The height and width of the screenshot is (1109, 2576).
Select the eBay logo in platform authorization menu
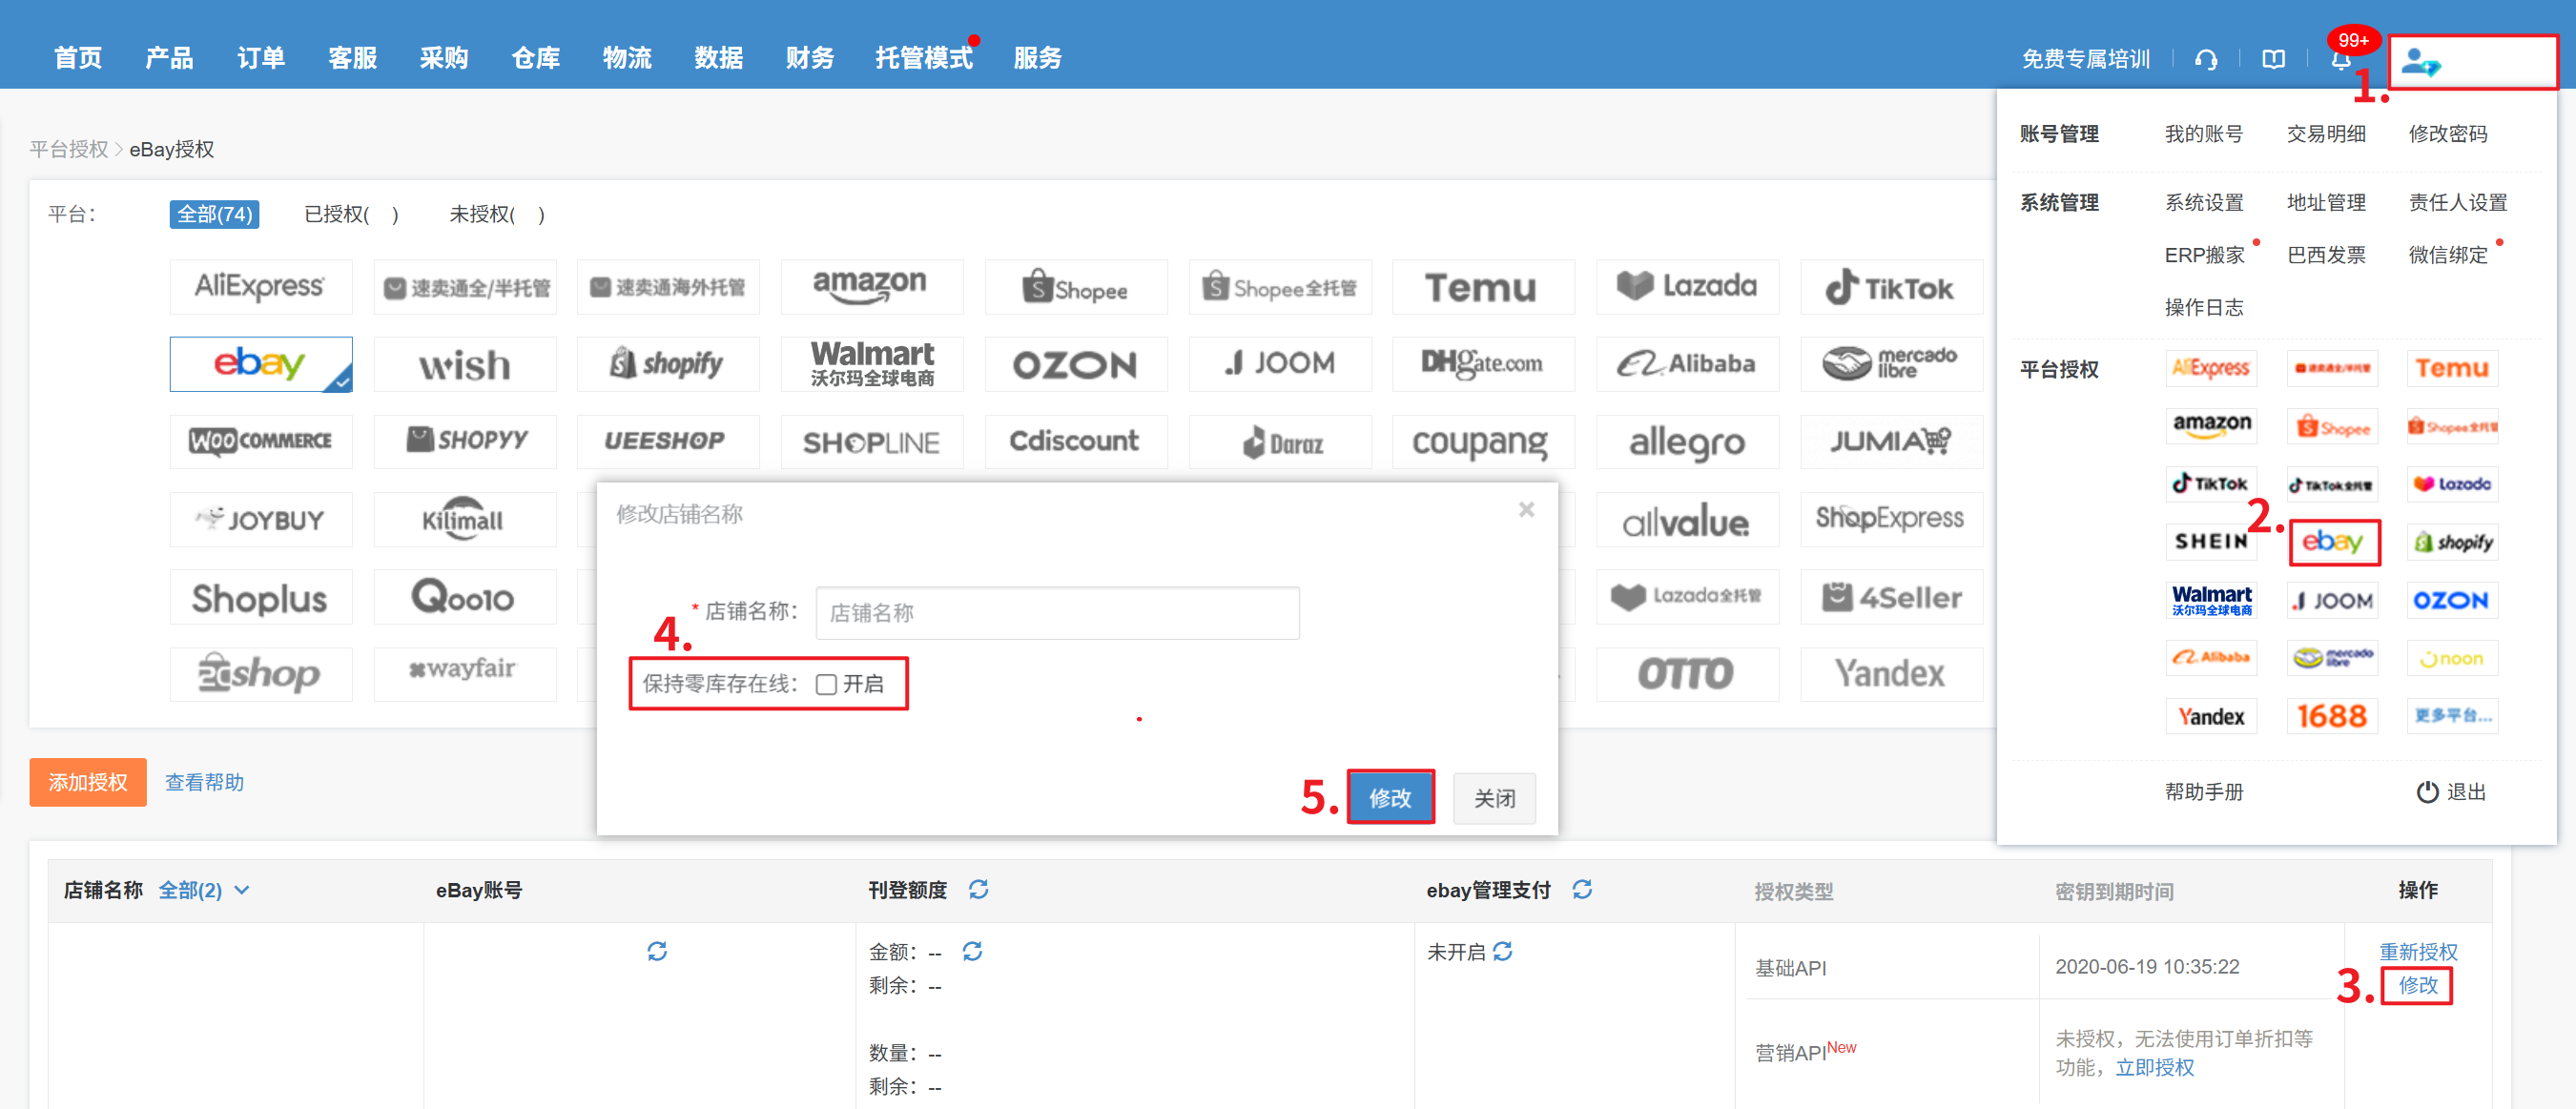pyautogui.click(x=2333, y=542)
